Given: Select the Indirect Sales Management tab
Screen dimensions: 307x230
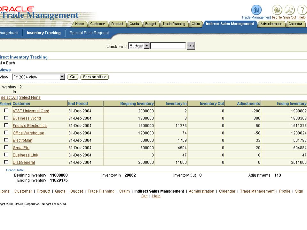Looking at the screenshot, I should [x=230, y=24].
